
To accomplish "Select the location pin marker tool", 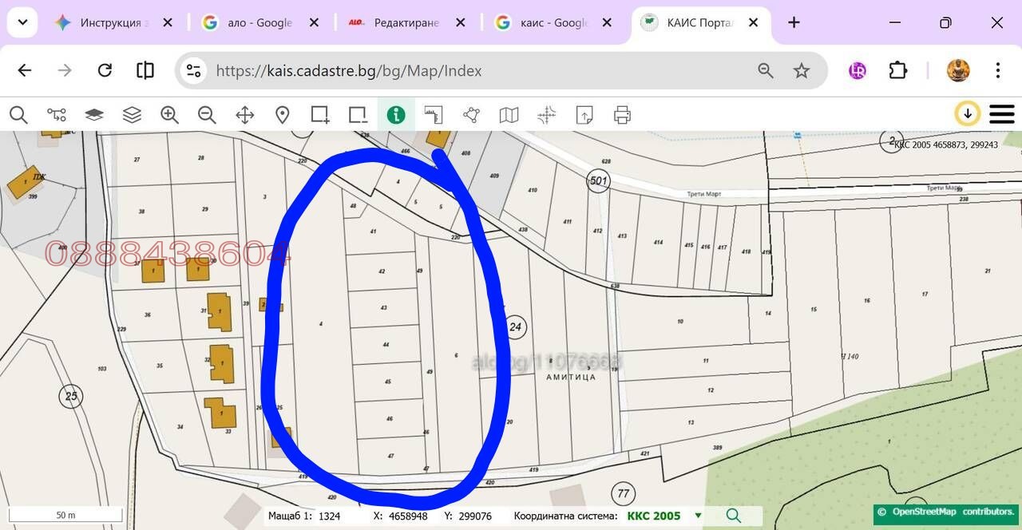I will point(282,115).
